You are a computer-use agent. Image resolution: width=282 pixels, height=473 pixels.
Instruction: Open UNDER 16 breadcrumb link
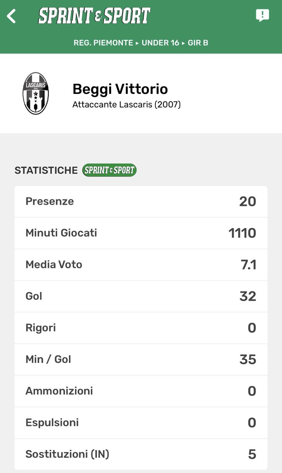tap(160, 43)
